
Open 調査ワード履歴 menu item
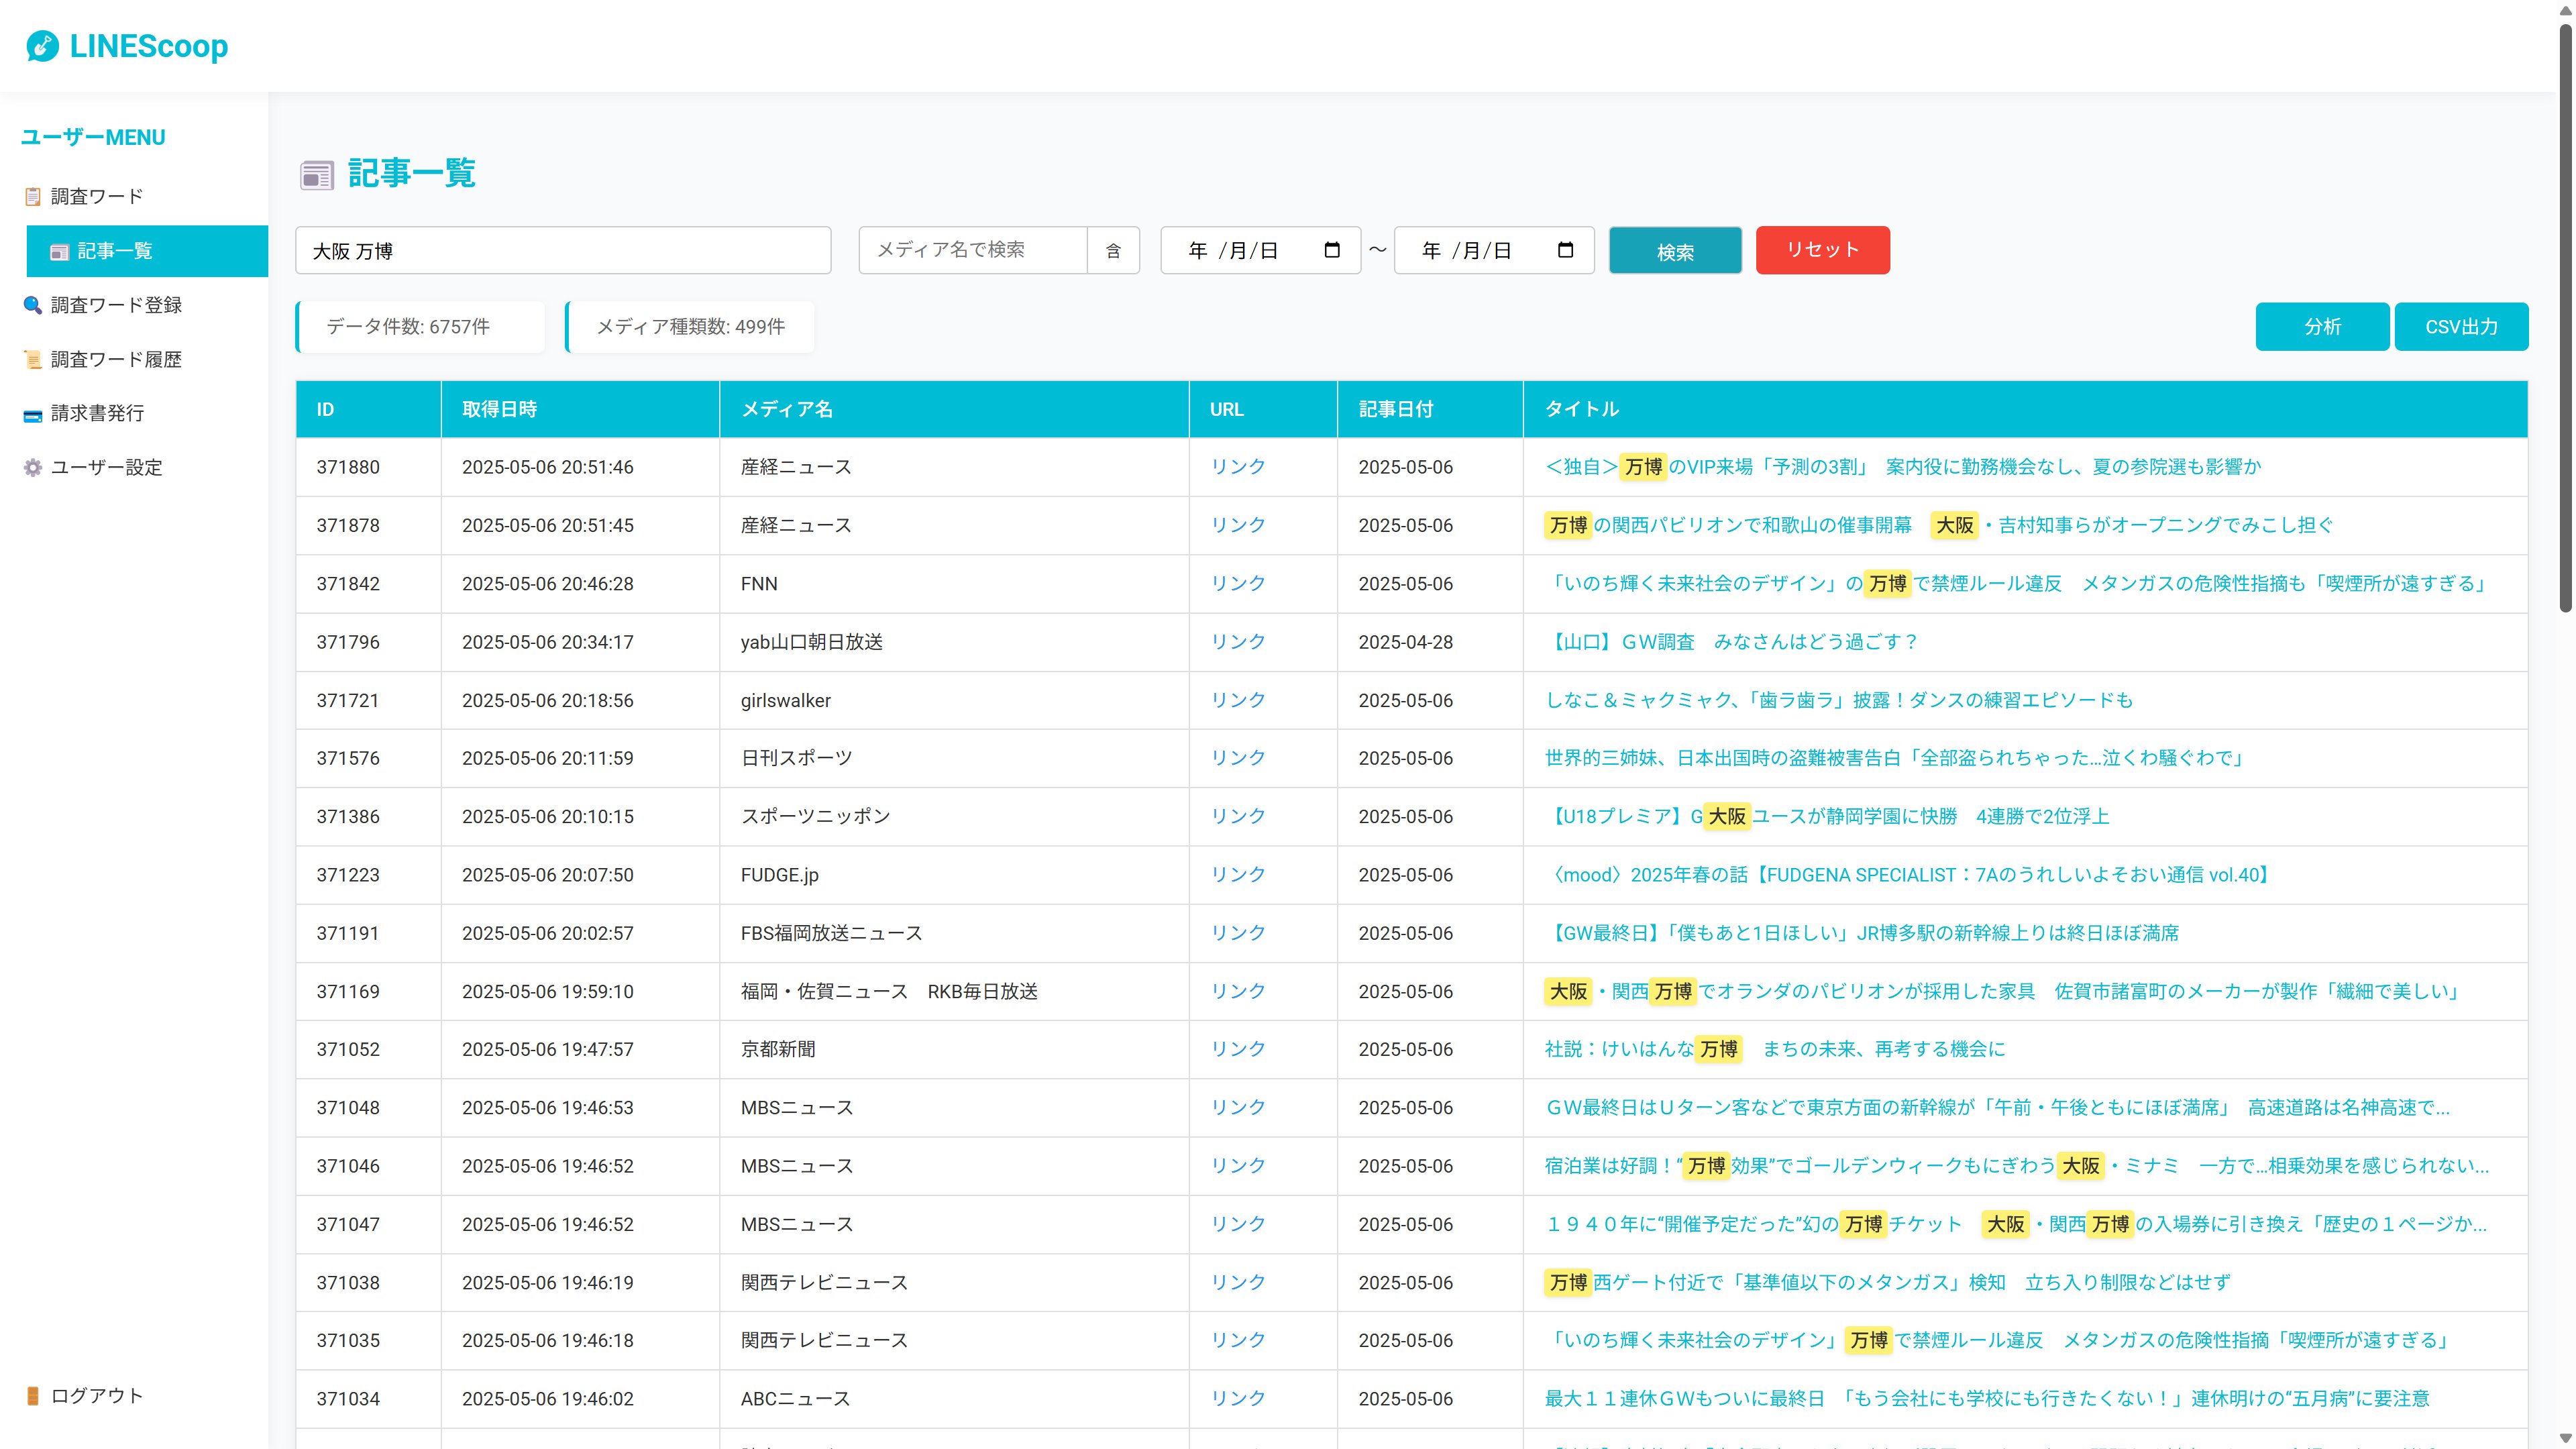point(116,360)
